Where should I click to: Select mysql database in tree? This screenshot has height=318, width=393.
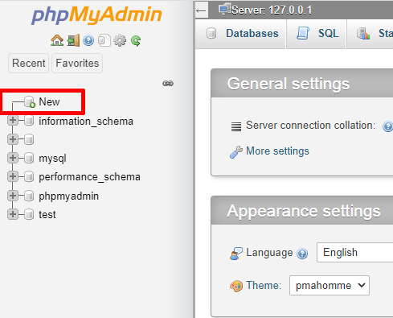point(52,159)
